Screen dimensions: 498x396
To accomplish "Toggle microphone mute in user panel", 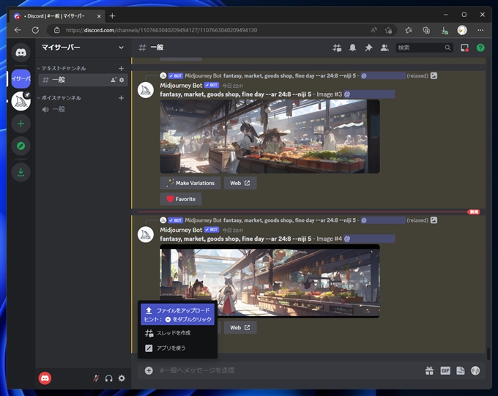I will tap(96, 378).
